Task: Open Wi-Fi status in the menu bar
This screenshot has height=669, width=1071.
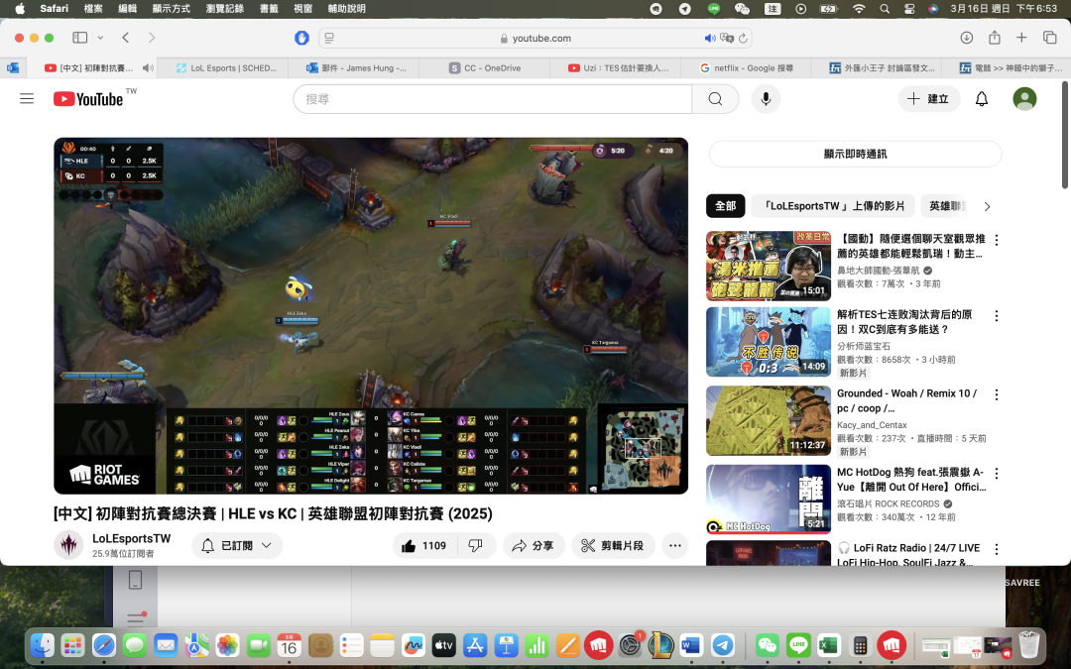Action: 859,8
